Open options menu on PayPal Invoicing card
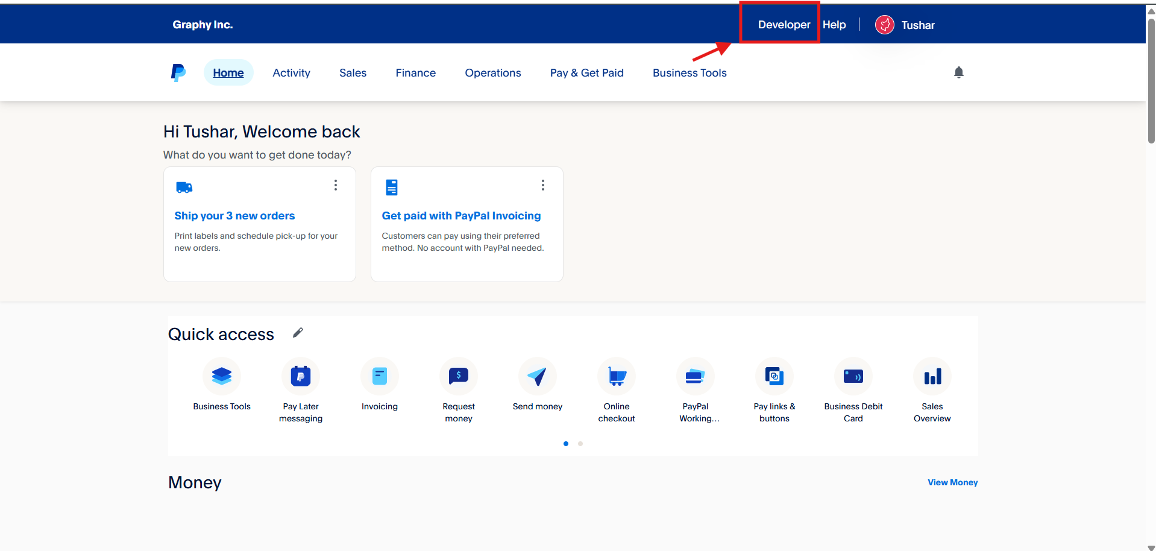Viewport: 1156px width, 551px height. (543, 185)
